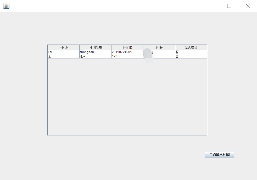The height and width of the screenshot is (180, 257).
Task: Select the 团长 column header
Action: pos(159,47)
